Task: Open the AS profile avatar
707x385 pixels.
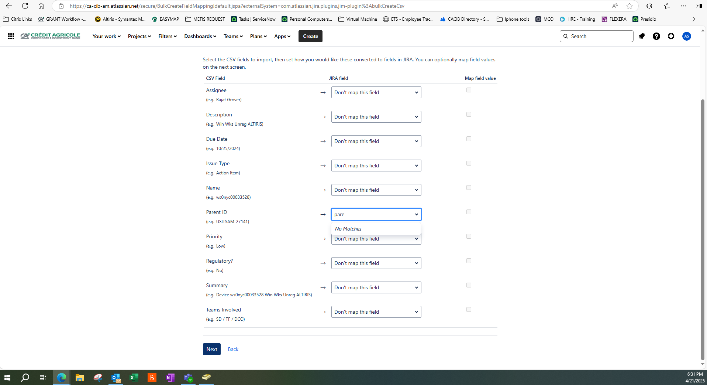Action: [687, 36]
